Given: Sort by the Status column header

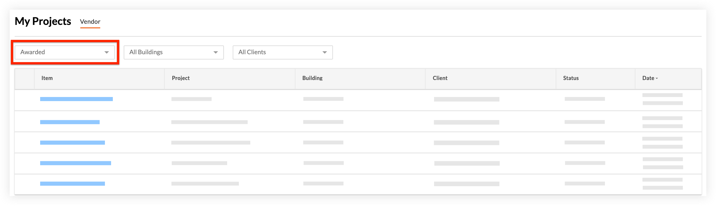Looking at the screenshot, I should (571, 78).
